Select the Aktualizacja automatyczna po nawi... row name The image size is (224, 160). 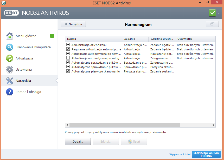[x=96, y=54]
